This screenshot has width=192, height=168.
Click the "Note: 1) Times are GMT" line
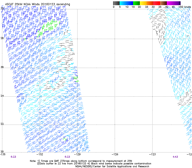81,161
